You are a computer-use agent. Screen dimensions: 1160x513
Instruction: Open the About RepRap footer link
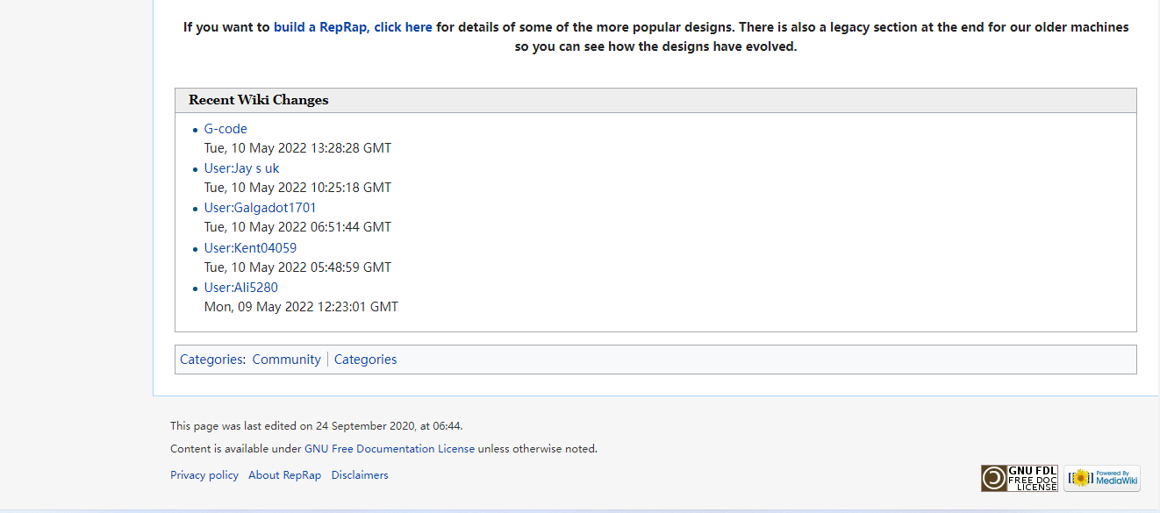pos(284,475)
